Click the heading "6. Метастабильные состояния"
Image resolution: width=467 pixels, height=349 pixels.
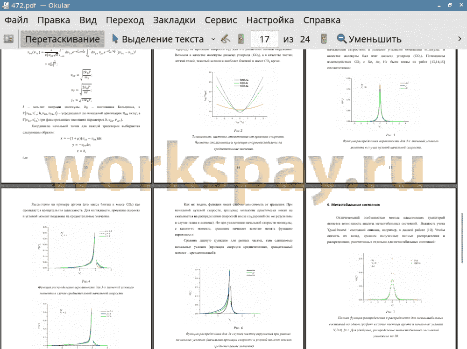353,205
